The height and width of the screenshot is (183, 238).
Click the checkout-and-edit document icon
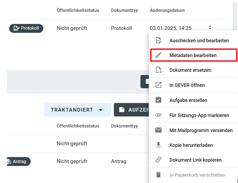pyautogui.click(x=158, y=40)
